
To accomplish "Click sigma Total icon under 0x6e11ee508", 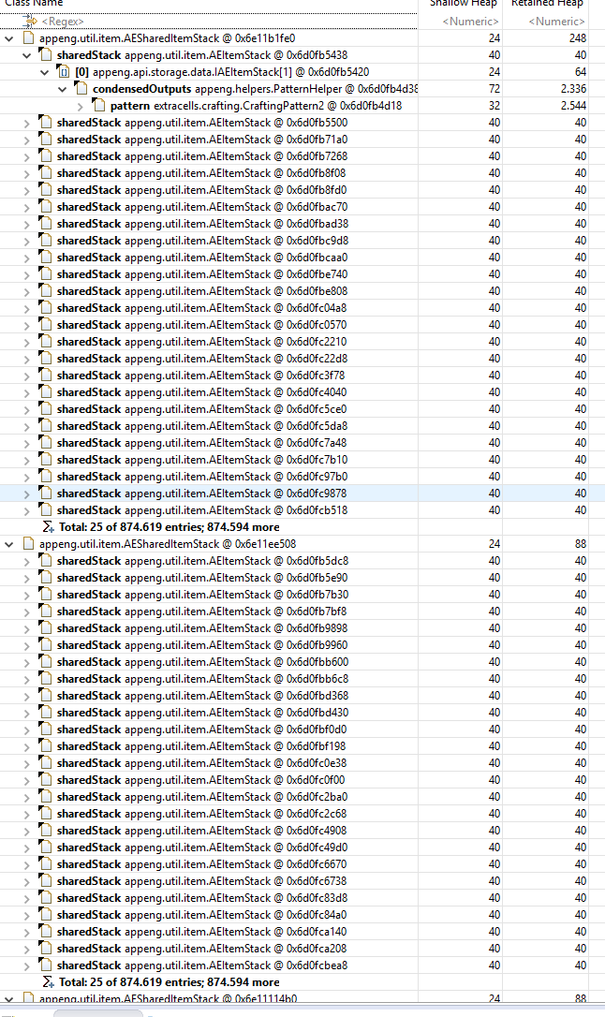I will (x=48, y=982).
